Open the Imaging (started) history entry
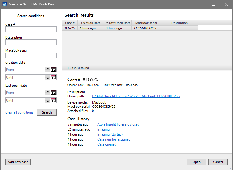The width and height of the screenshot is (233, 170). pyautogui.click(x=110, y=134)
